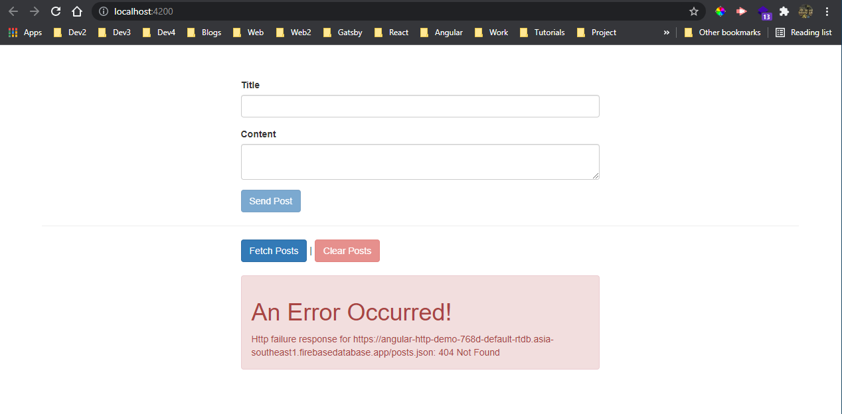This screenshot has width=842, height=414.
Task: Open the React bookmark folder
Action: tap(390, 32)
